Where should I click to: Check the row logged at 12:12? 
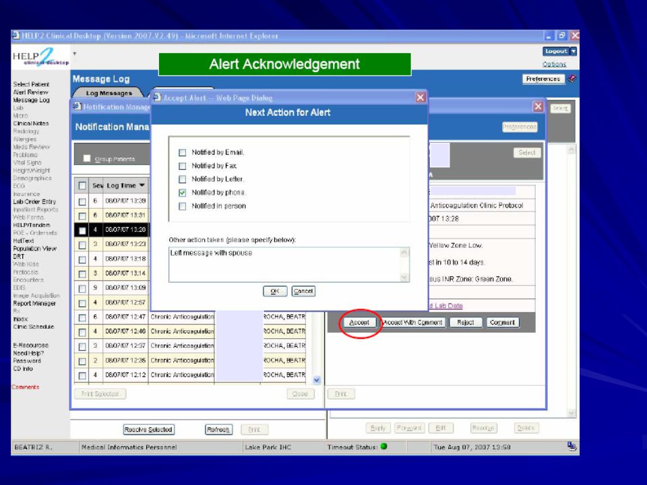82,376
